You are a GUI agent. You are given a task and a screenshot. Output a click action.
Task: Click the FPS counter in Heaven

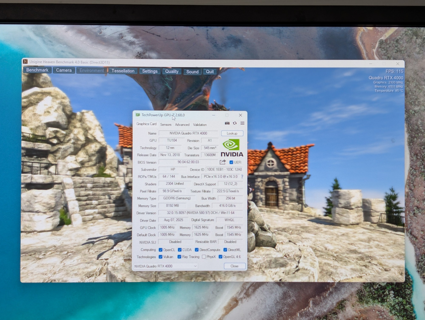coord(394,71)
